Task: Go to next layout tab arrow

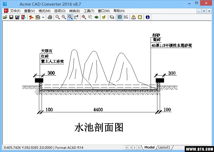Action: point(135,147)
